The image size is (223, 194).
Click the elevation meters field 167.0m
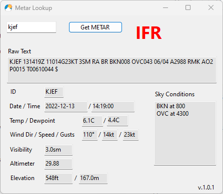tap(93, 178)
